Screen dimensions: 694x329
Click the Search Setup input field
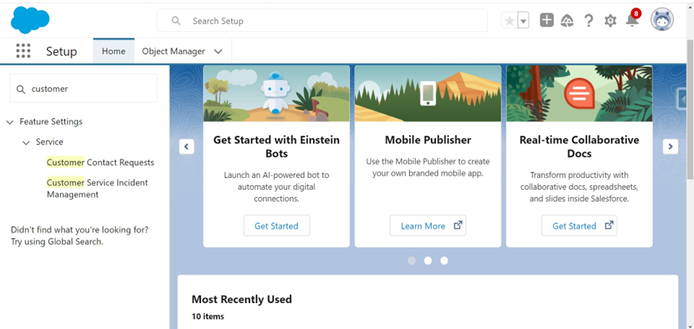click(x=323, y=21)
